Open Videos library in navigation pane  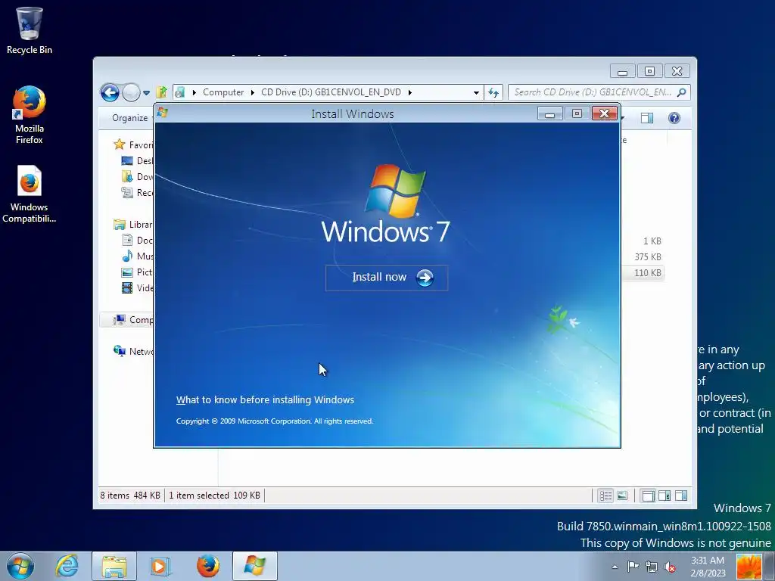coord(138,287)
